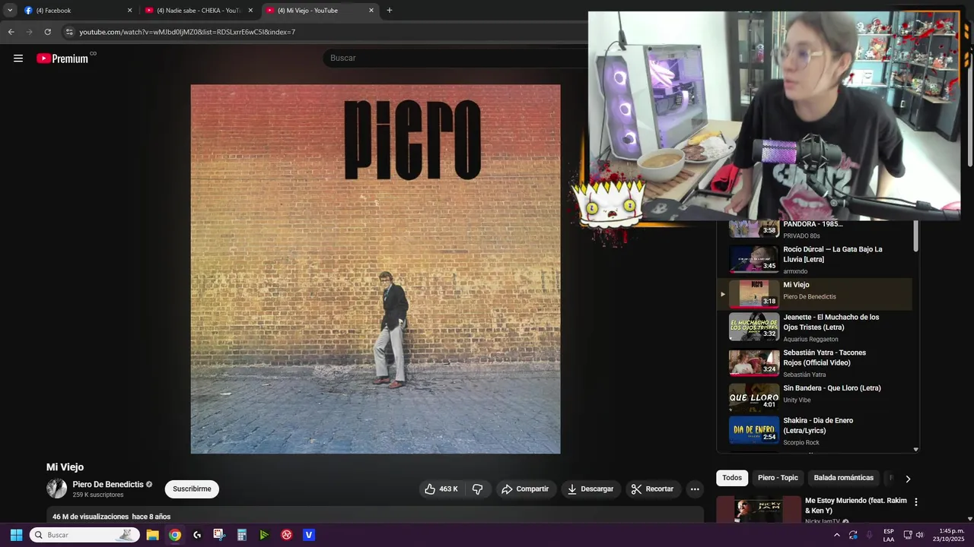The width and height of the screenshot is (974, 547).
Task: Toggle the microphone tray icon
Action: (870, 535)
